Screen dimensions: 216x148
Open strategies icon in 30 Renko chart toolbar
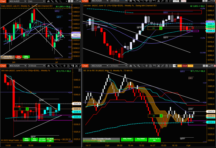[167, 66]
